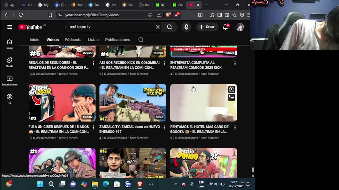Open Leo AI assistant icon
Image resolution: width=339 pixels, height=190 pixels.
[234, 15]
